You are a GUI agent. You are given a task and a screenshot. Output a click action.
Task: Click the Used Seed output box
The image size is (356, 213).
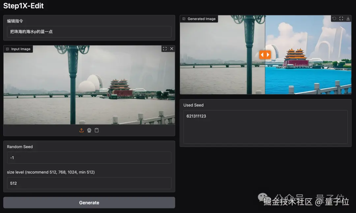265,127
